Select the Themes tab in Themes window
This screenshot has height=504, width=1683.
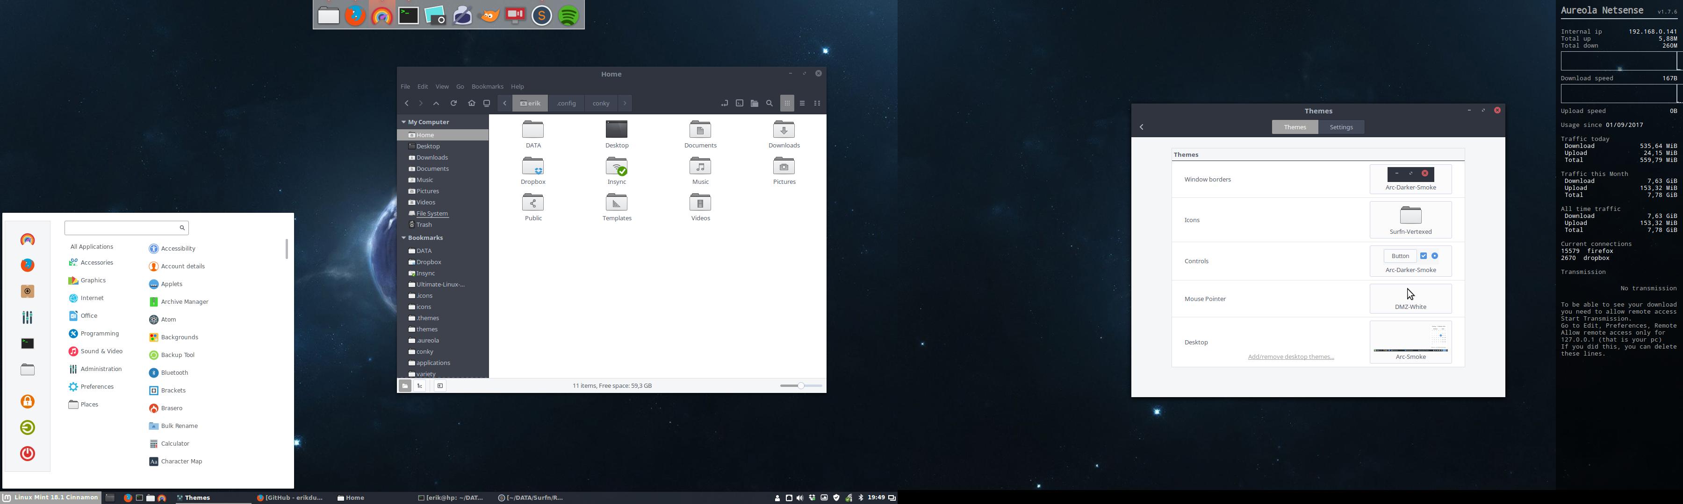pos(1295,127)
